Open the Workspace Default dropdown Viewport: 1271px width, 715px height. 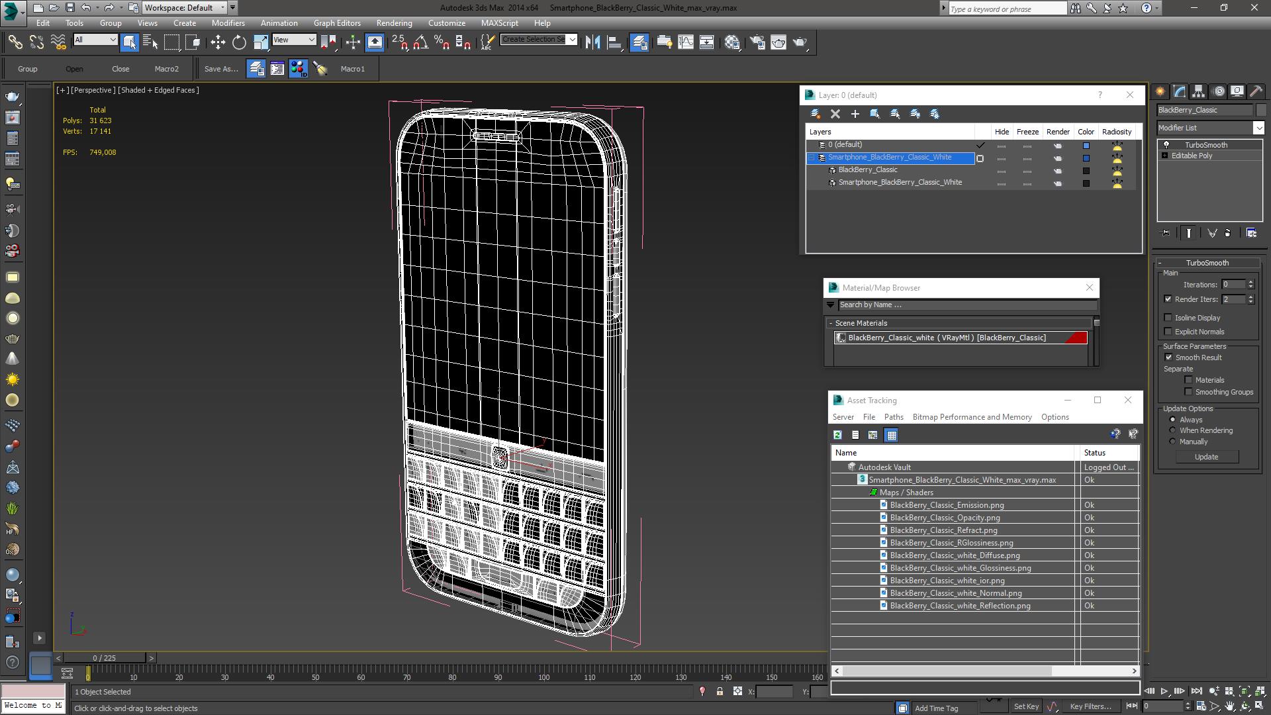pos(185,8)
